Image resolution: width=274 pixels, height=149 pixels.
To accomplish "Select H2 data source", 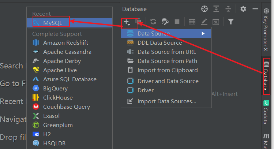I will click(x=70, y=134).
